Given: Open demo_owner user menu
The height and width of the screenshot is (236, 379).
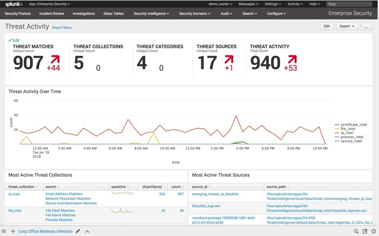Looking at the screenshot, I should pos(220,4).
